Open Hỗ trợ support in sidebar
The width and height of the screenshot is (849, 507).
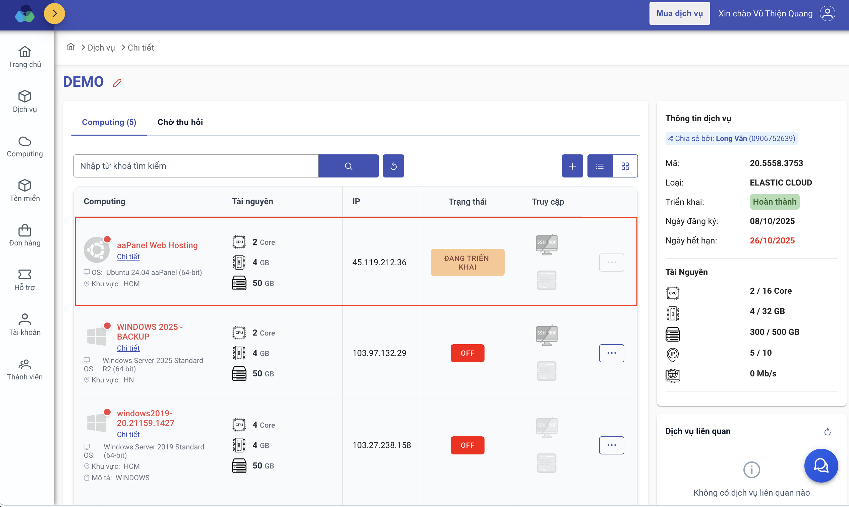coord(24,280)
